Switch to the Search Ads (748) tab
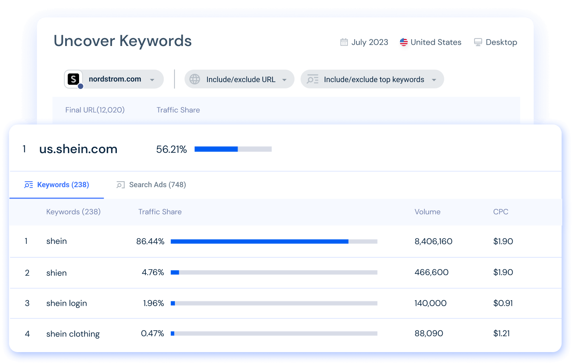 (157, 185)
